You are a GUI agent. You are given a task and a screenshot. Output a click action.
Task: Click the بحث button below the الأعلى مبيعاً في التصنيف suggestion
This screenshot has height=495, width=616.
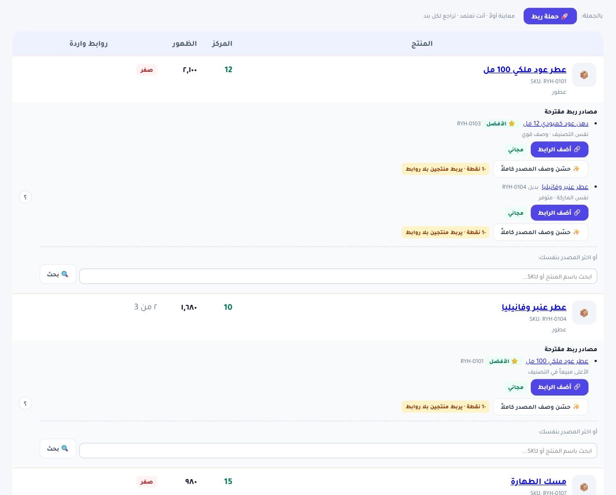tap(58, 448)
